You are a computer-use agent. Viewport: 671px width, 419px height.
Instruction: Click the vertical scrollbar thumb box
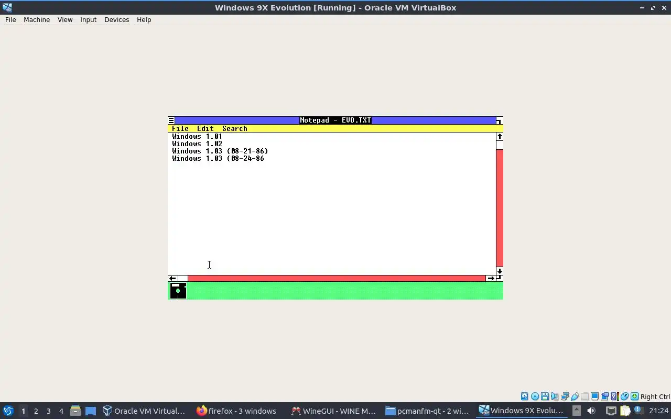tap(500, 145)
